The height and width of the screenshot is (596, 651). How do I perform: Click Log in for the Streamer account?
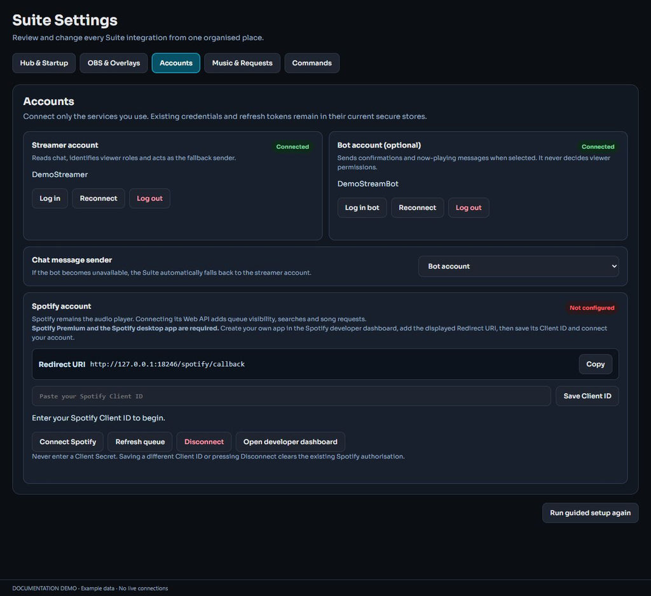click(x=50, y=198)
